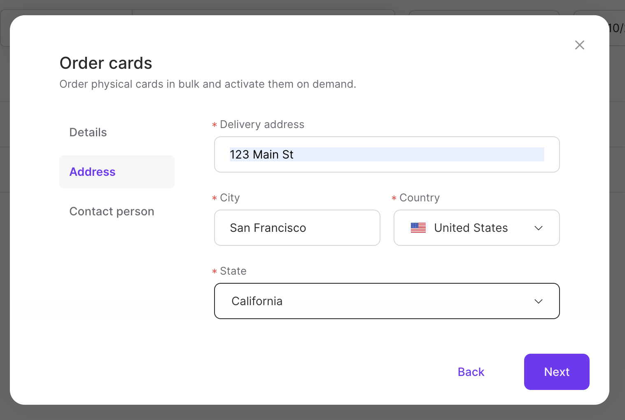625x420 pixels.
Task: Click the United States flag icon
Action: 418,227
